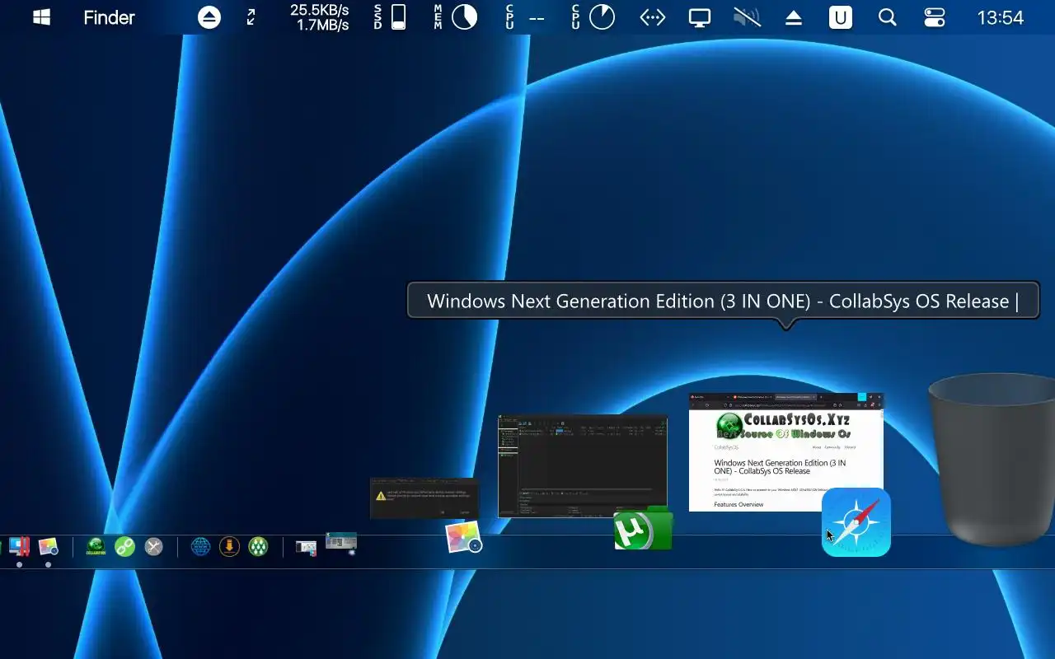Open the gray wrench tools dock icon

coord(154,546)
